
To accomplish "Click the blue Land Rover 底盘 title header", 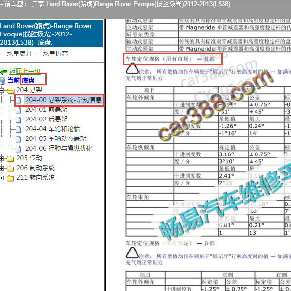I will click(x=51, y=34).
